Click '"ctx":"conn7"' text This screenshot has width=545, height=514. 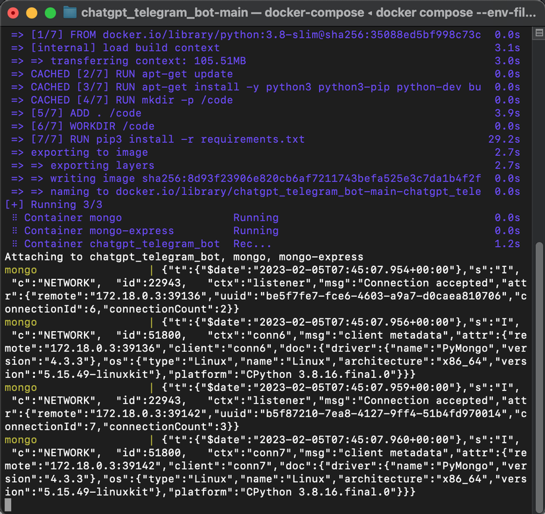coord(250,453)
